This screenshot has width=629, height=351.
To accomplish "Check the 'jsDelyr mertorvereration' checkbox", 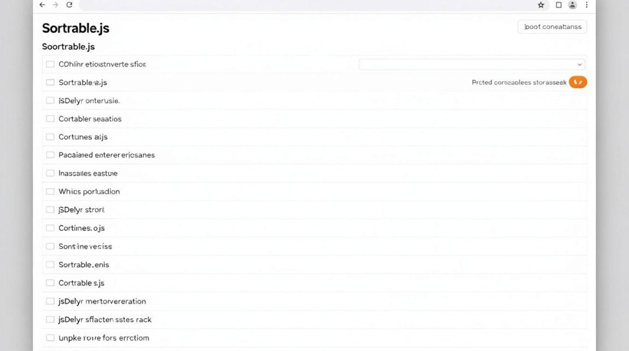I will coord(50,301).
